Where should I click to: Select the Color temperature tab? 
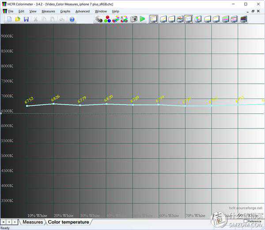(68, 222)
